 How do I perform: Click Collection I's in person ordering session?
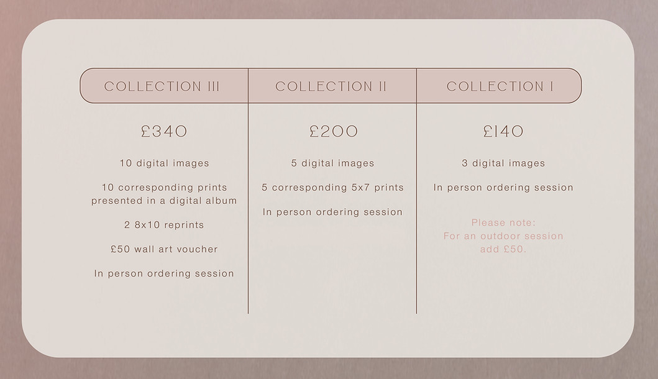pos(503,188)
